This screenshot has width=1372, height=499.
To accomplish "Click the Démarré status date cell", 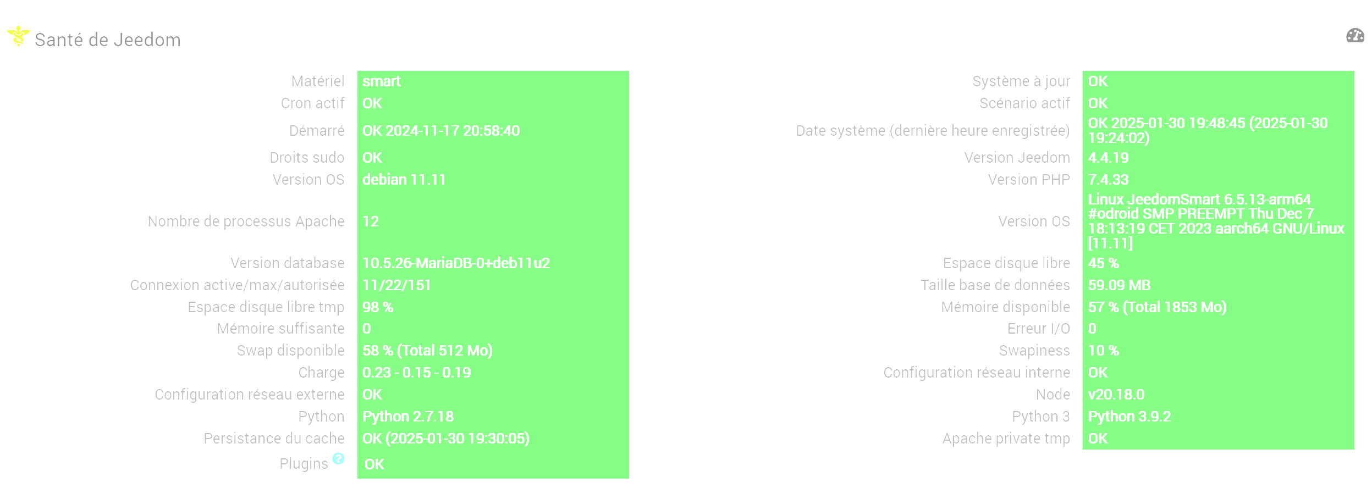I will [441, 131].
